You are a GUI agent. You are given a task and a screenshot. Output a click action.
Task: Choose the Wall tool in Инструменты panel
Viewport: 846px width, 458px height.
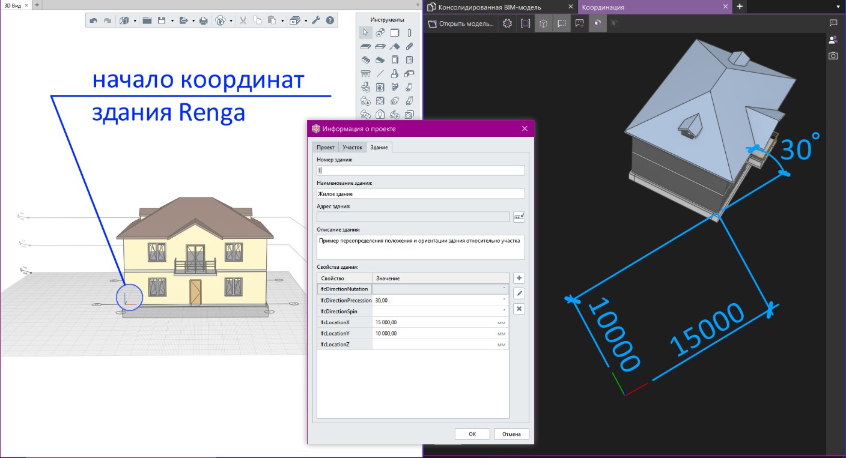coord(395,32)
